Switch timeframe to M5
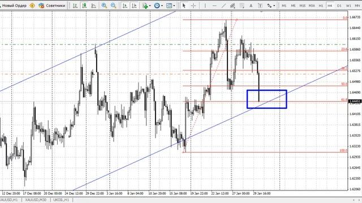 tap(293, 6)
